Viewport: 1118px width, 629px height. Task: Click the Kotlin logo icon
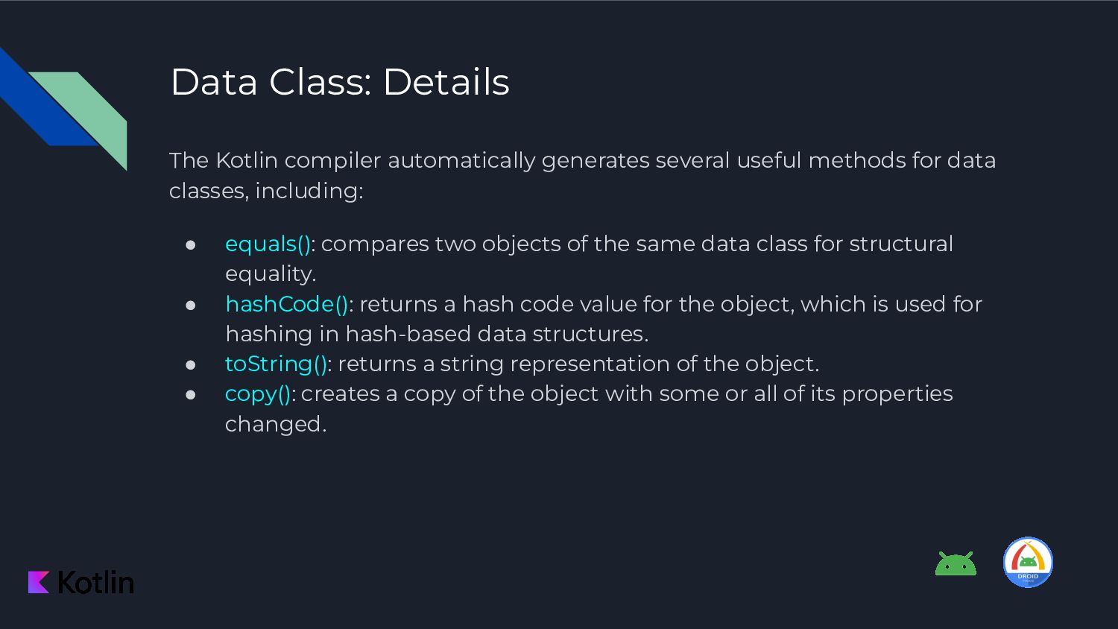[39, 582]
